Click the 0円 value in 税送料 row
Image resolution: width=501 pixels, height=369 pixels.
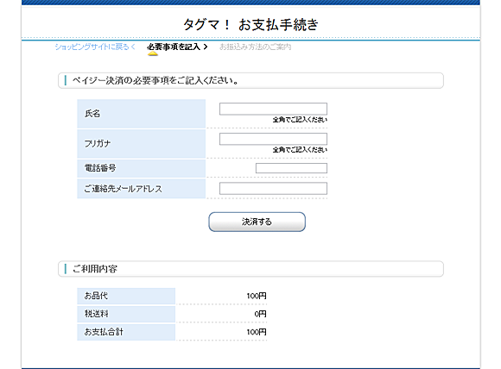(260, 314)
